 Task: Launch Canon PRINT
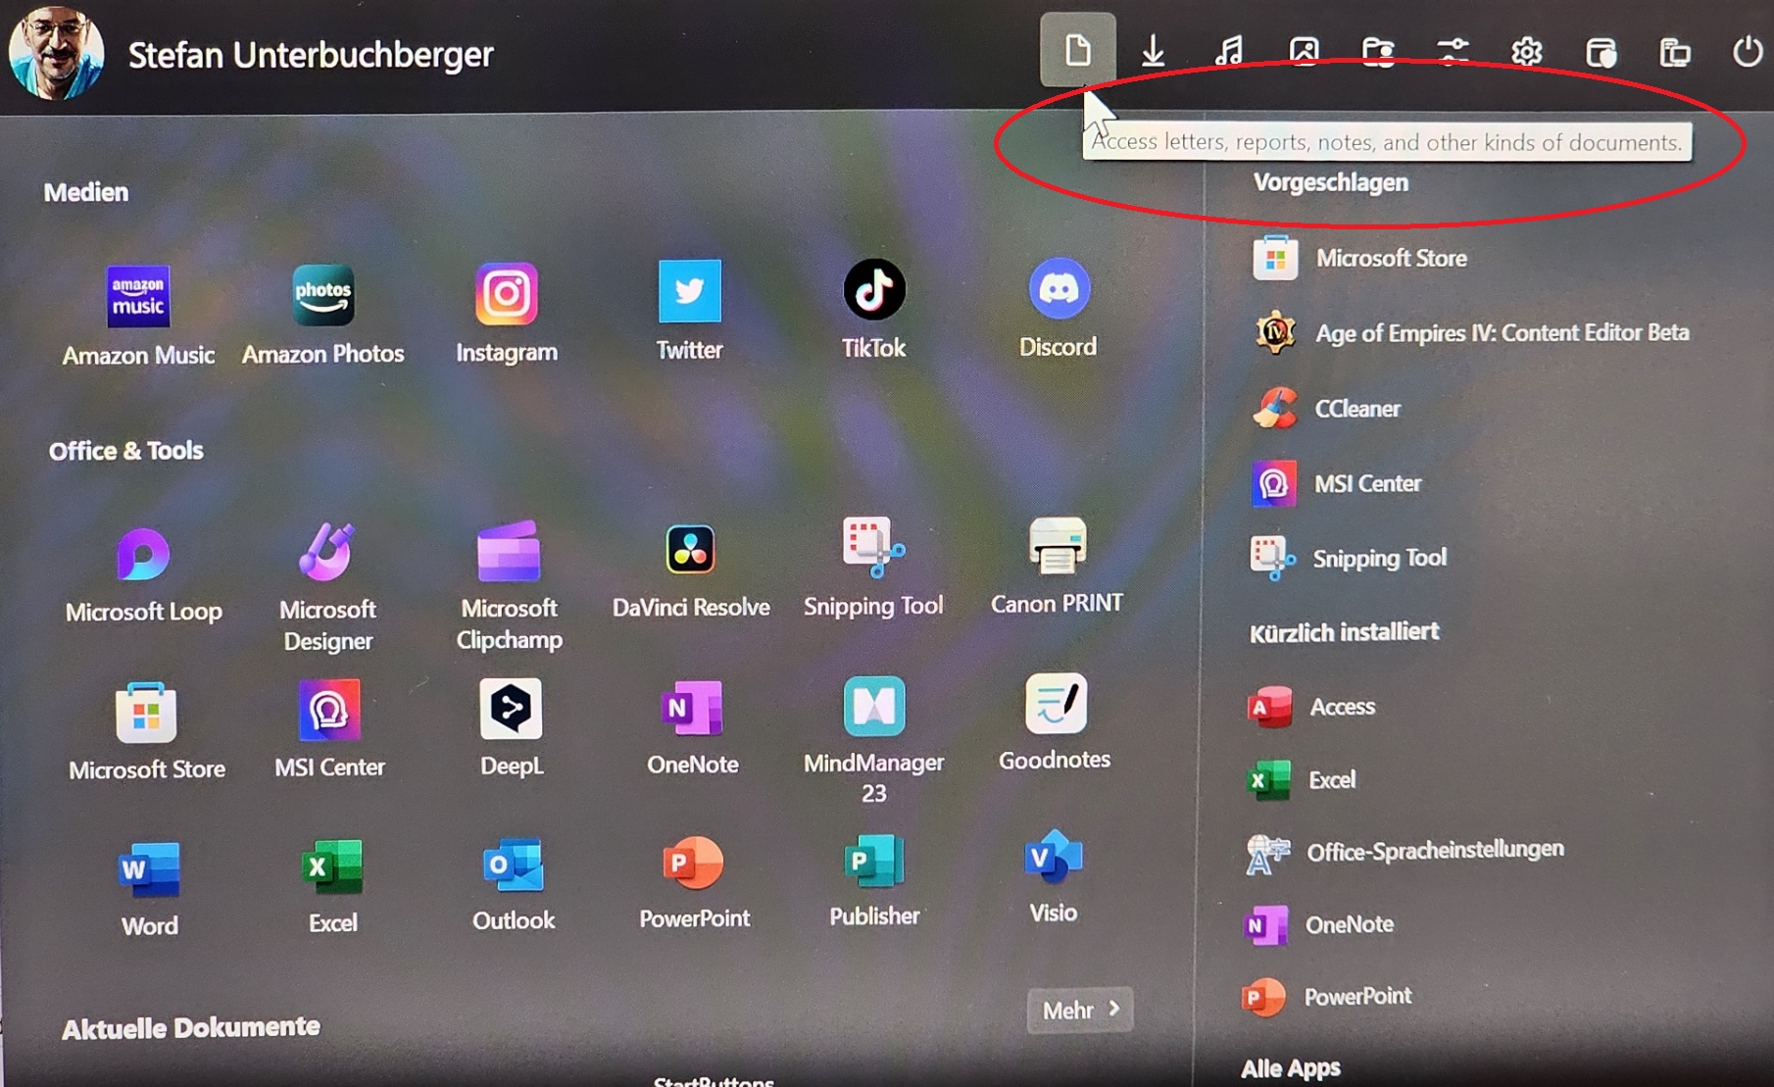[x=1057, y=566]
